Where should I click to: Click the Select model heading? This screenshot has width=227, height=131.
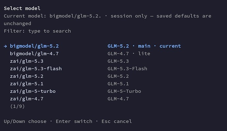(22, 9)
